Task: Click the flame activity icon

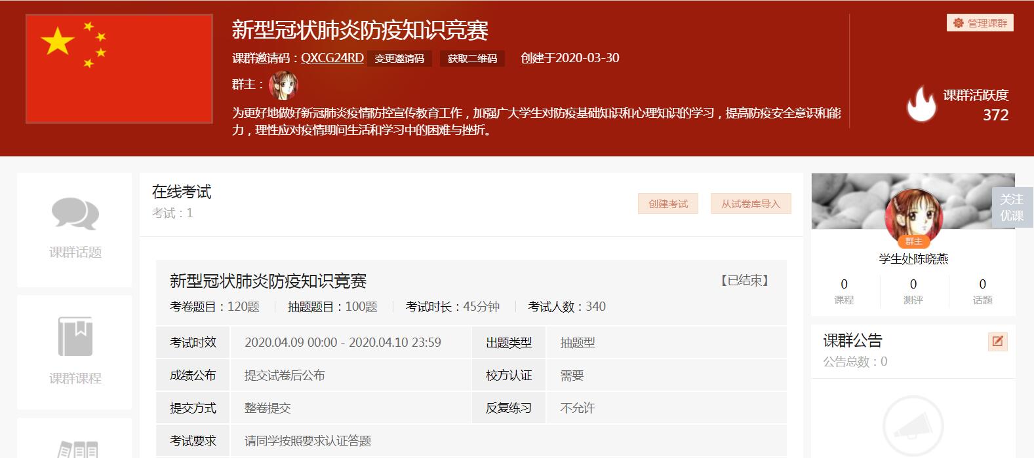Action: [x=921, y=105]
